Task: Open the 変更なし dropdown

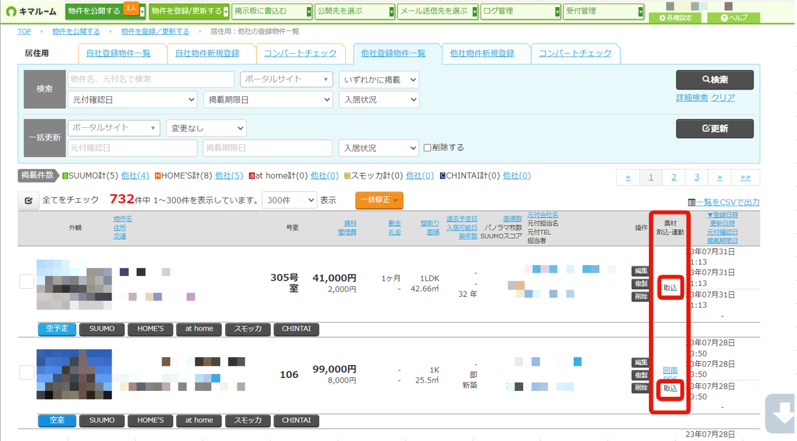Action: coord(206,128)
